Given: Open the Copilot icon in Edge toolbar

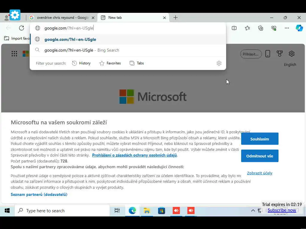Looking at the screenshot, I should (299, 28).
